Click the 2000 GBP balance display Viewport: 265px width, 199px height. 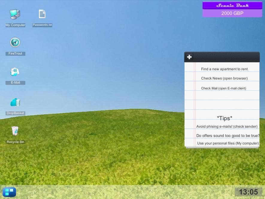click(232, 13)
